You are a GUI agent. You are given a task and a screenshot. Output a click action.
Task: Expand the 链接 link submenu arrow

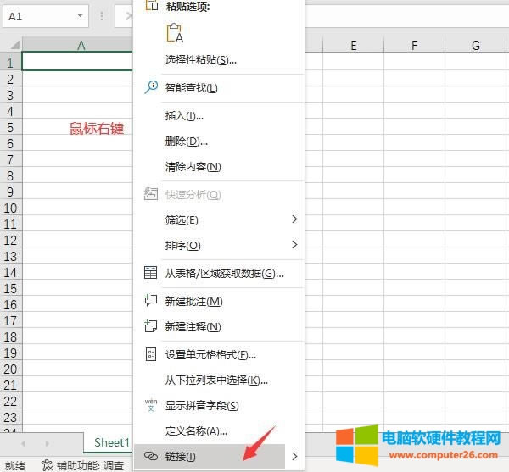tap(294, 457)
